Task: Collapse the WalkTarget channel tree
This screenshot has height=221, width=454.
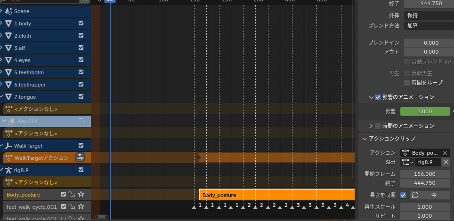Action: pos(1,145)
